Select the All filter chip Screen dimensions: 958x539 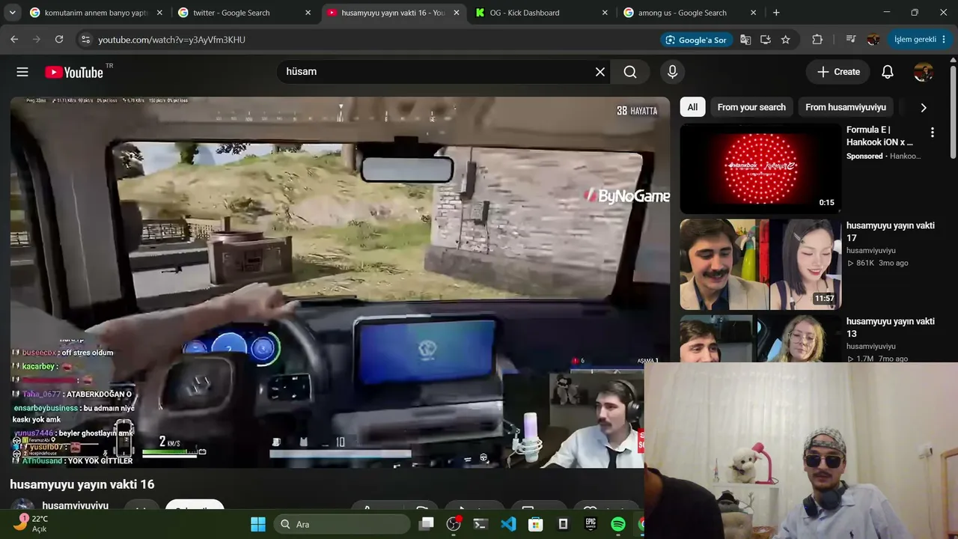[692, 107]
